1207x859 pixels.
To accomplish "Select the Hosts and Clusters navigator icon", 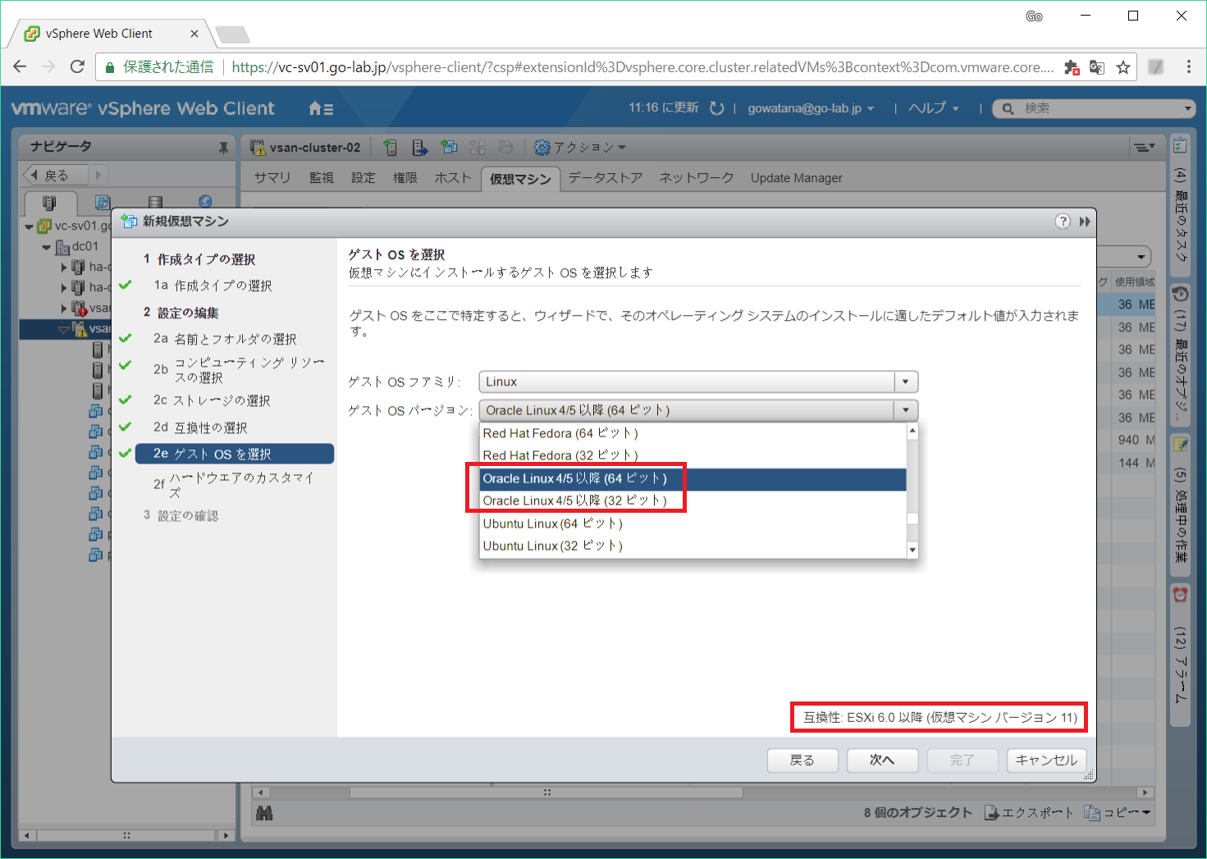I will coord(50,202).
